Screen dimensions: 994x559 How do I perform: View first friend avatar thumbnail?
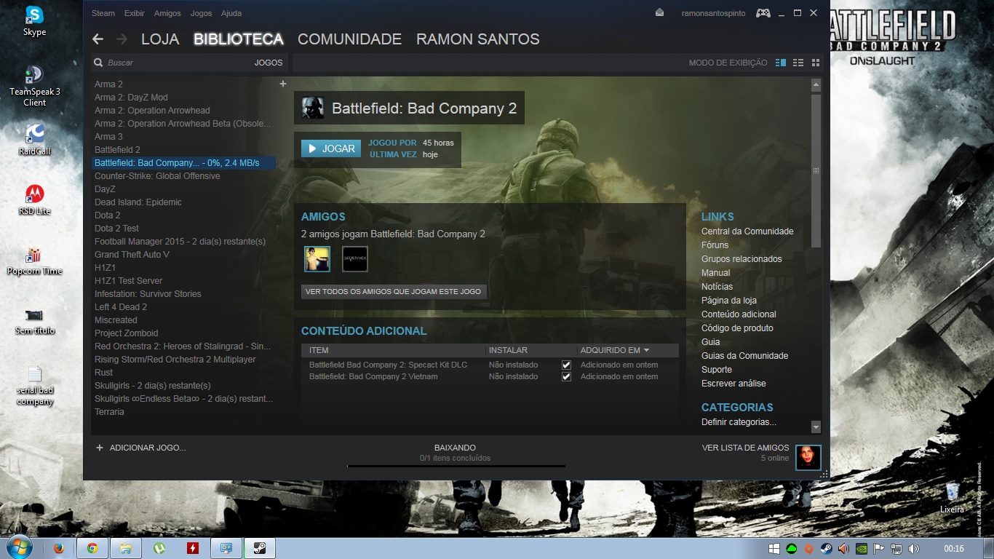pos(317,259)
